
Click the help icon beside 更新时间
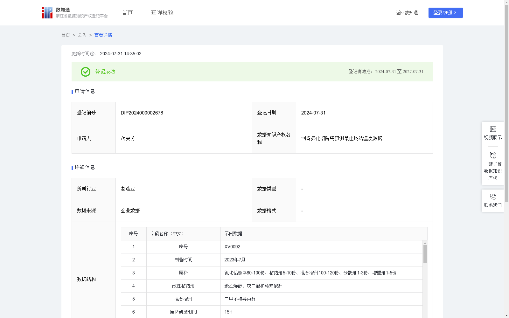92,54
